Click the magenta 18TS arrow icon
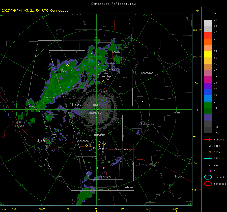 pos(208,171)
